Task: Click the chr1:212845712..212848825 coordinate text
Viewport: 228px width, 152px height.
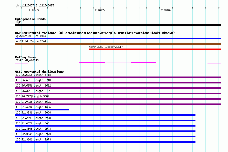Action: 35,5
